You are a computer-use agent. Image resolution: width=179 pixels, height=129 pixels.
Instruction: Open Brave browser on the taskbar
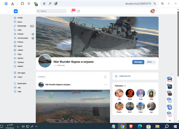[131, 126]
